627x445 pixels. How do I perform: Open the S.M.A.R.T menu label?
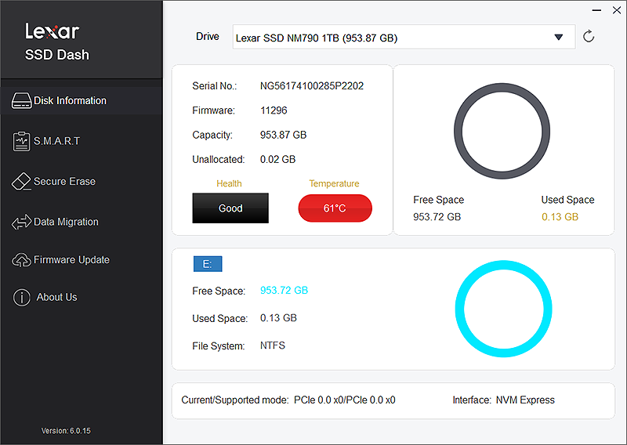(x=56, y=141)
